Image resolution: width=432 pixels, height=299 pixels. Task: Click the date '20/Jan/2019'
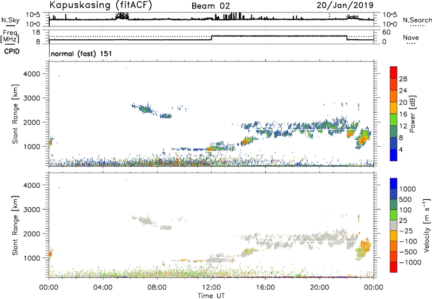click(345, 5)
